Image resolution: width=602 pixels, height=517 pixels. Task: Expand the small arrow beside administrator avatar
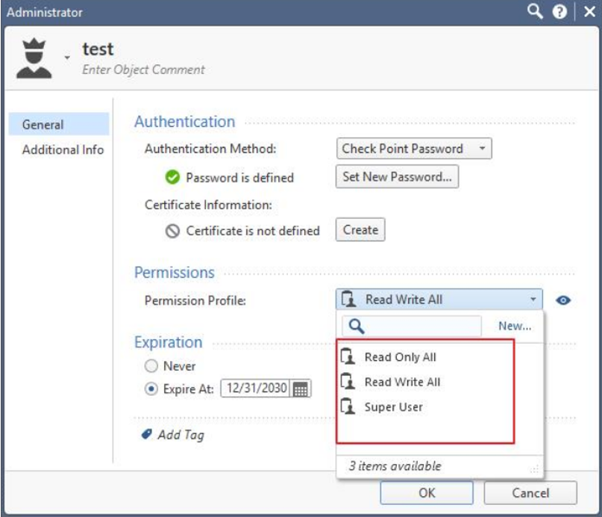pos(67,57)
